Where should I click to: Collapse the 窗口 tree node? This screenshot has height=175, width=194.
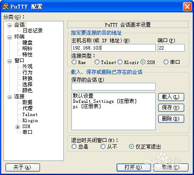[9, 61]
